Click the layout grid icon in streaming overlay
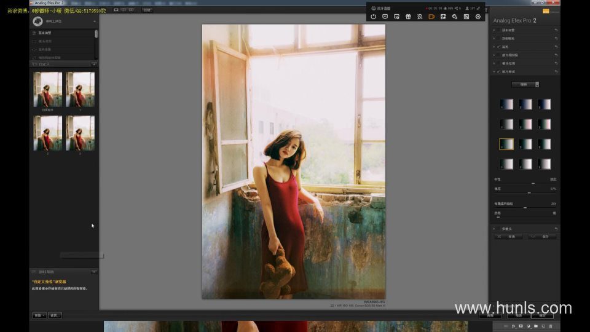 (443, 17)
